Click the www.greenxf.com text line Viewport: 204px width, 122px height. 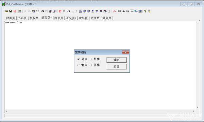(x=13, y=22)
